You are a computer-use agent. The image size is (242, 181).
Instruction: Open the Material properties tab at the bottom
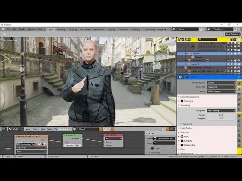click(239, 145)
